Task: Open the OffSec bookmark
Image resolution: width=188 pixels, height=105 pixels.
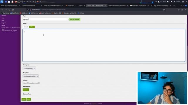Action: click(81, 13)
